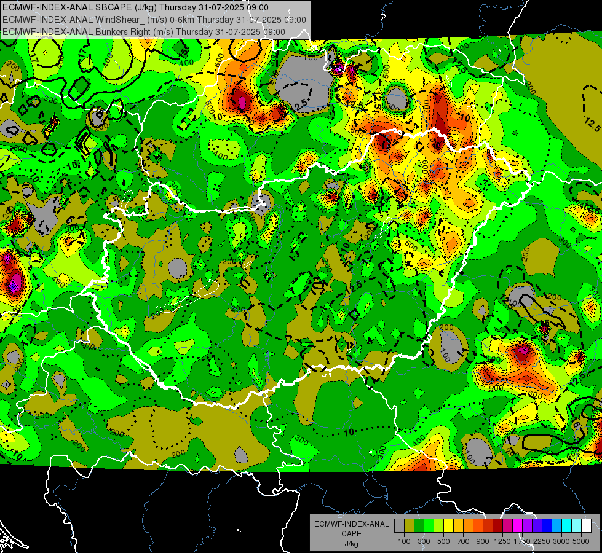The image size is (602, 553).
Task: Pick the pale cyan legend swatch
Action: click(577, 526)
